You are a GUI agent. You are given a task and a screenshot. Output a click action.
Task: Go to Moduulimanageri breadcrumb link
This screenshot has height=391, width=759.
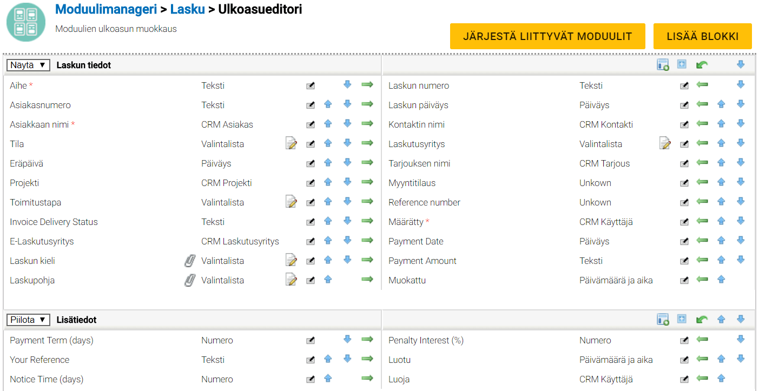point(106,9)
